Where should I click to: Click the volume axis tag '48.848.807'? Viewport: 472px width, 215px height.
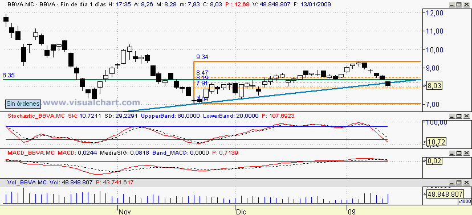point(446,195)
